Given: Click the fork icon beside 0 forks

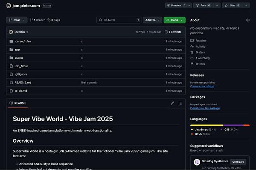Looking at the screenshot, I should pos(192,64).
